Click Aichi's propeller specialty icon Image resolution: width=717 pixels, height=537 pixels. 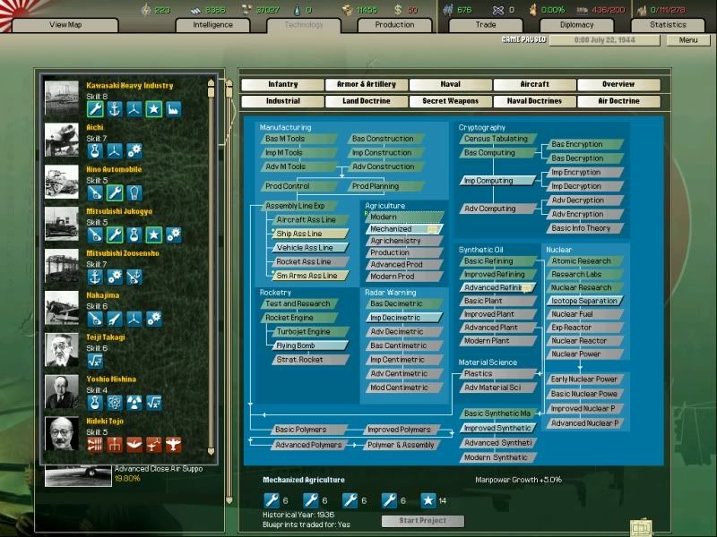coord(115,150)
